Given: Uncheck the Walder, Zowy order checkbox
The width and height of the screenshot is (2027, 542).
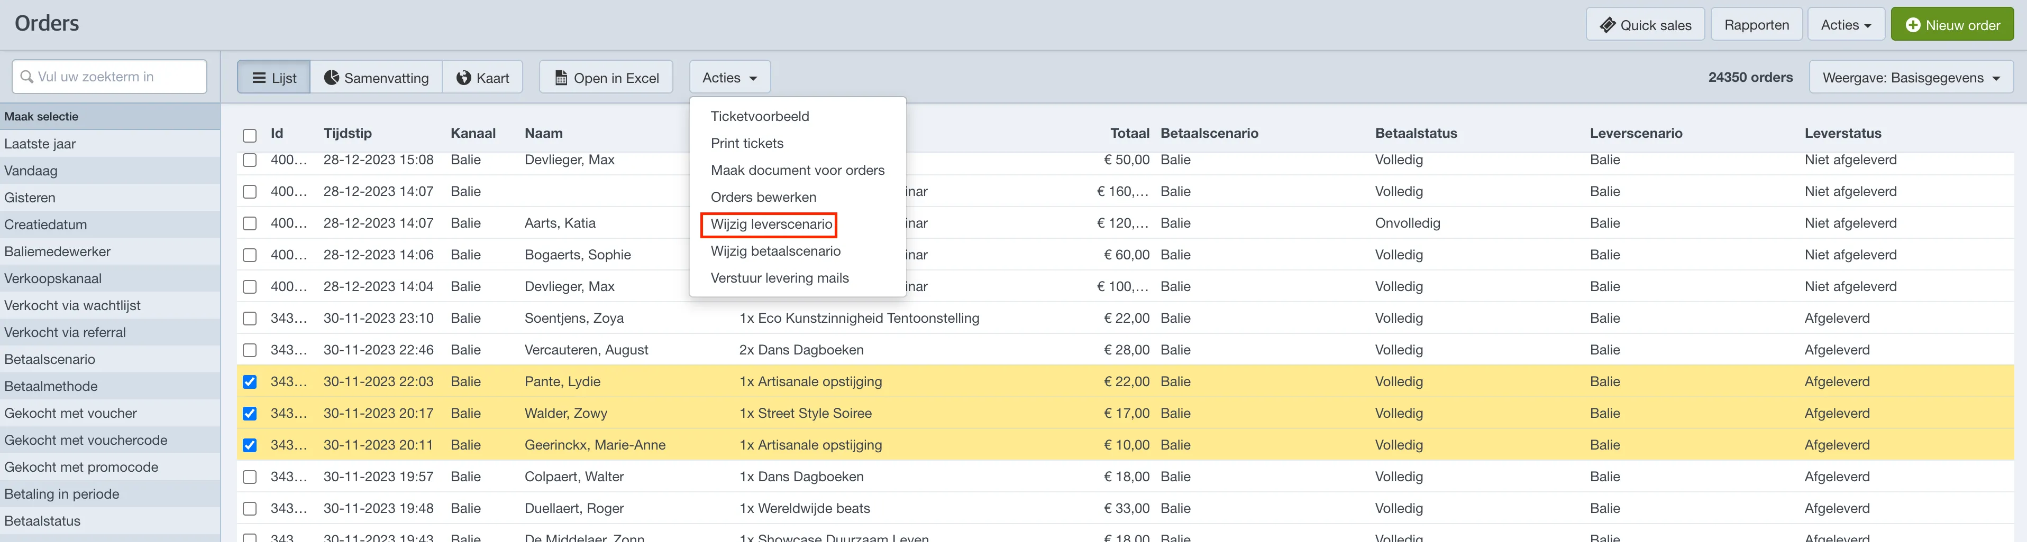Looking at the screenshot, I should point(250,413).
